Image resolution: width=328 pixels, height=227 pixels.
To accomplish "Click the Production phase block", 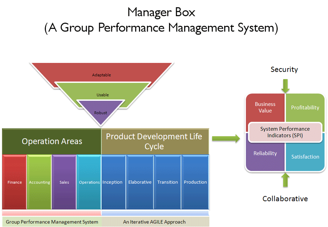I will (195, 182).
